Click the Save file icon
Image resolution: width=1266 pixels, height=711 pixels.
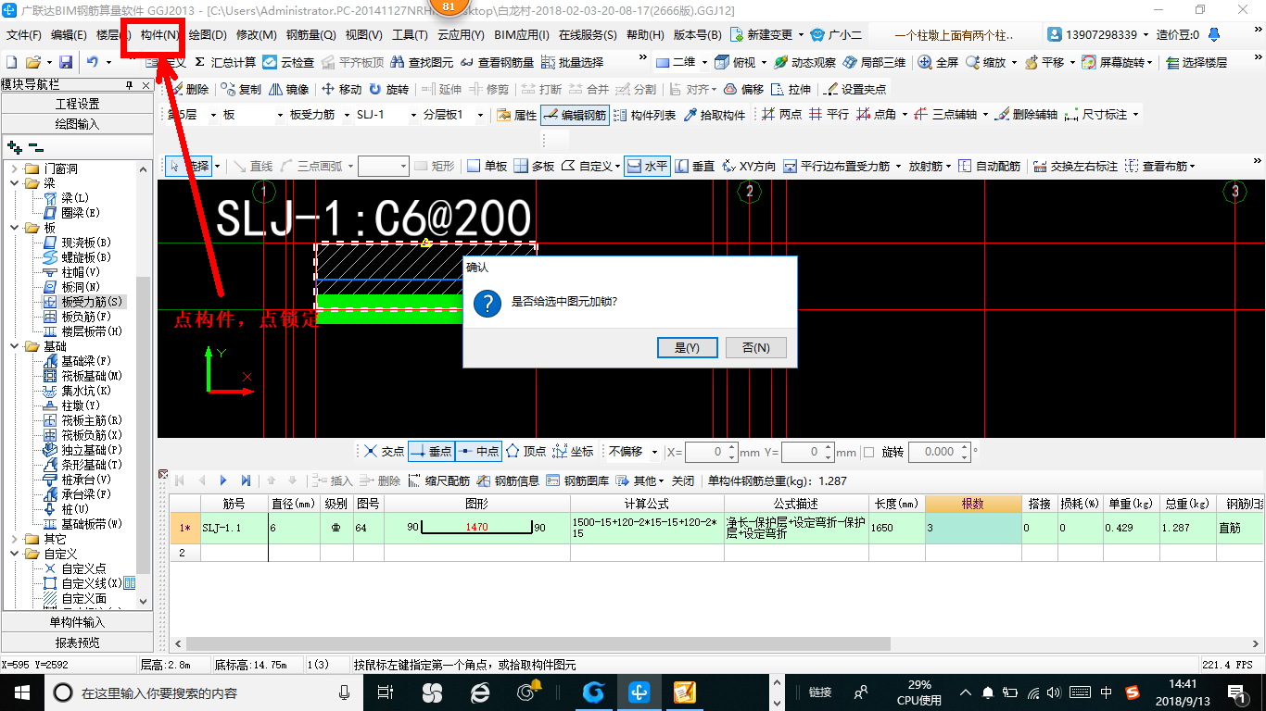click(66, 62)
